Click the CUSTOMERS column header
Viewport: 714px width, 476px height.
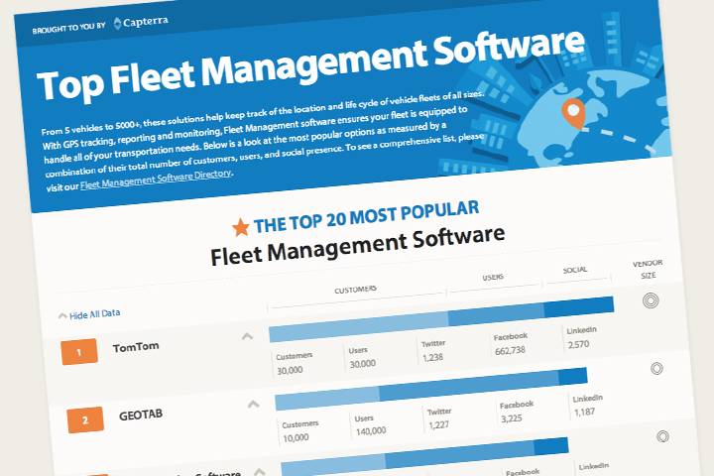click(356, 290)
